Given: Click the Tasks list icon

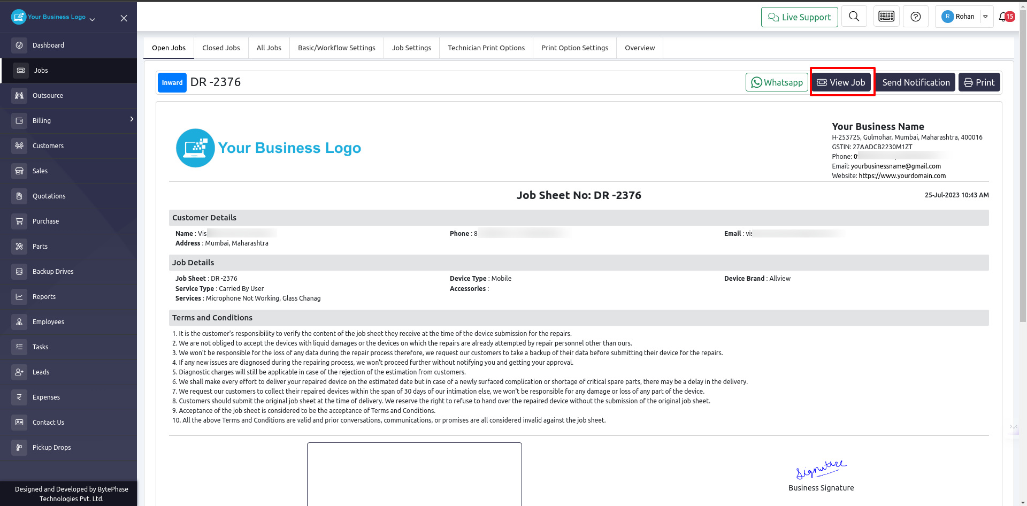Looking at the screenshot, I should (x=19, y=347).
